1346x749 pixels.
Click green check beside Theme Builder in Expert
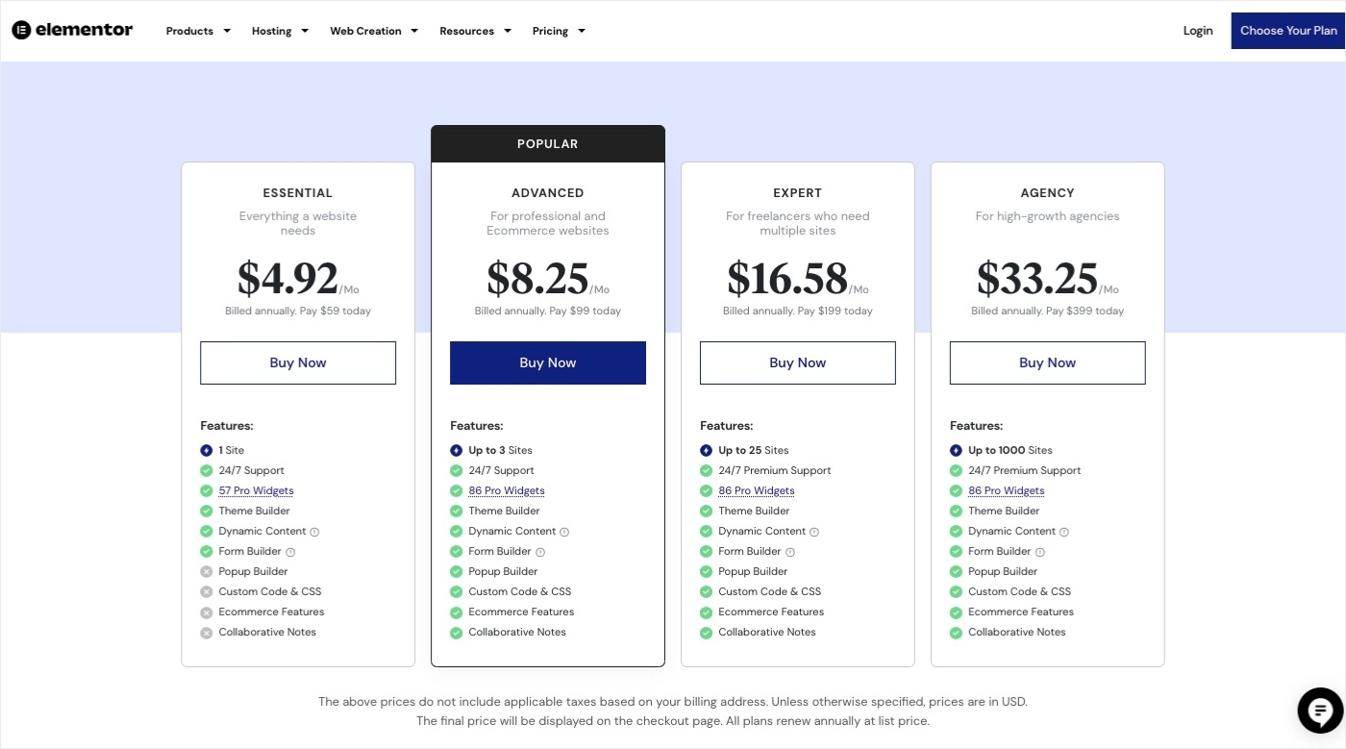(x=706, y=511)
